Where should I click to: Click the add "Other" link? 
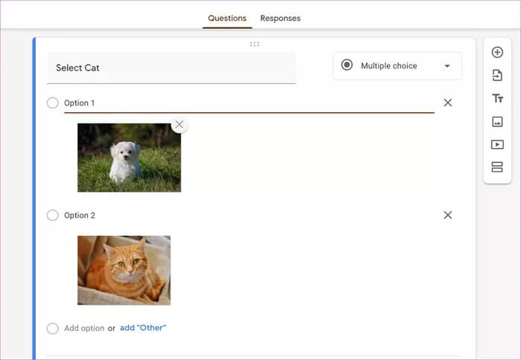(x=143, y=328)
